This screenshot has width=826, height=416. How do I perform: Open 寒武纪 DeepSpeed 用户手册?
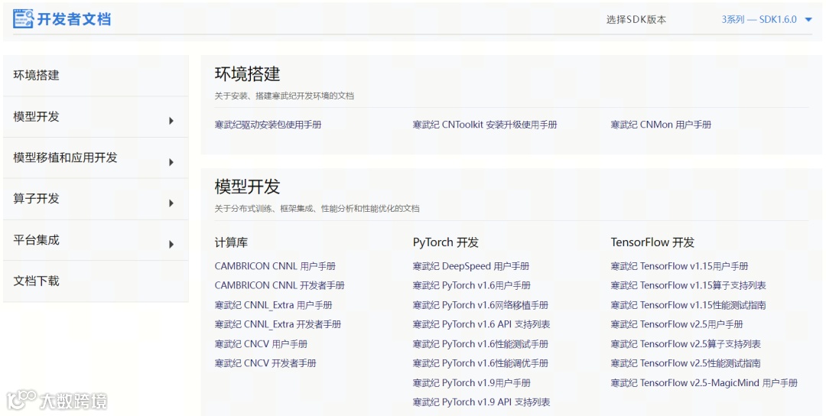pos(470,266)
